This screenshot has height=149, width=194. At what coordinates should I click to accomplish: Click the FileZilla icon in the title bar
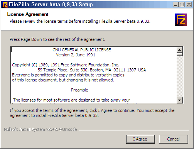(x=5, y=5)
